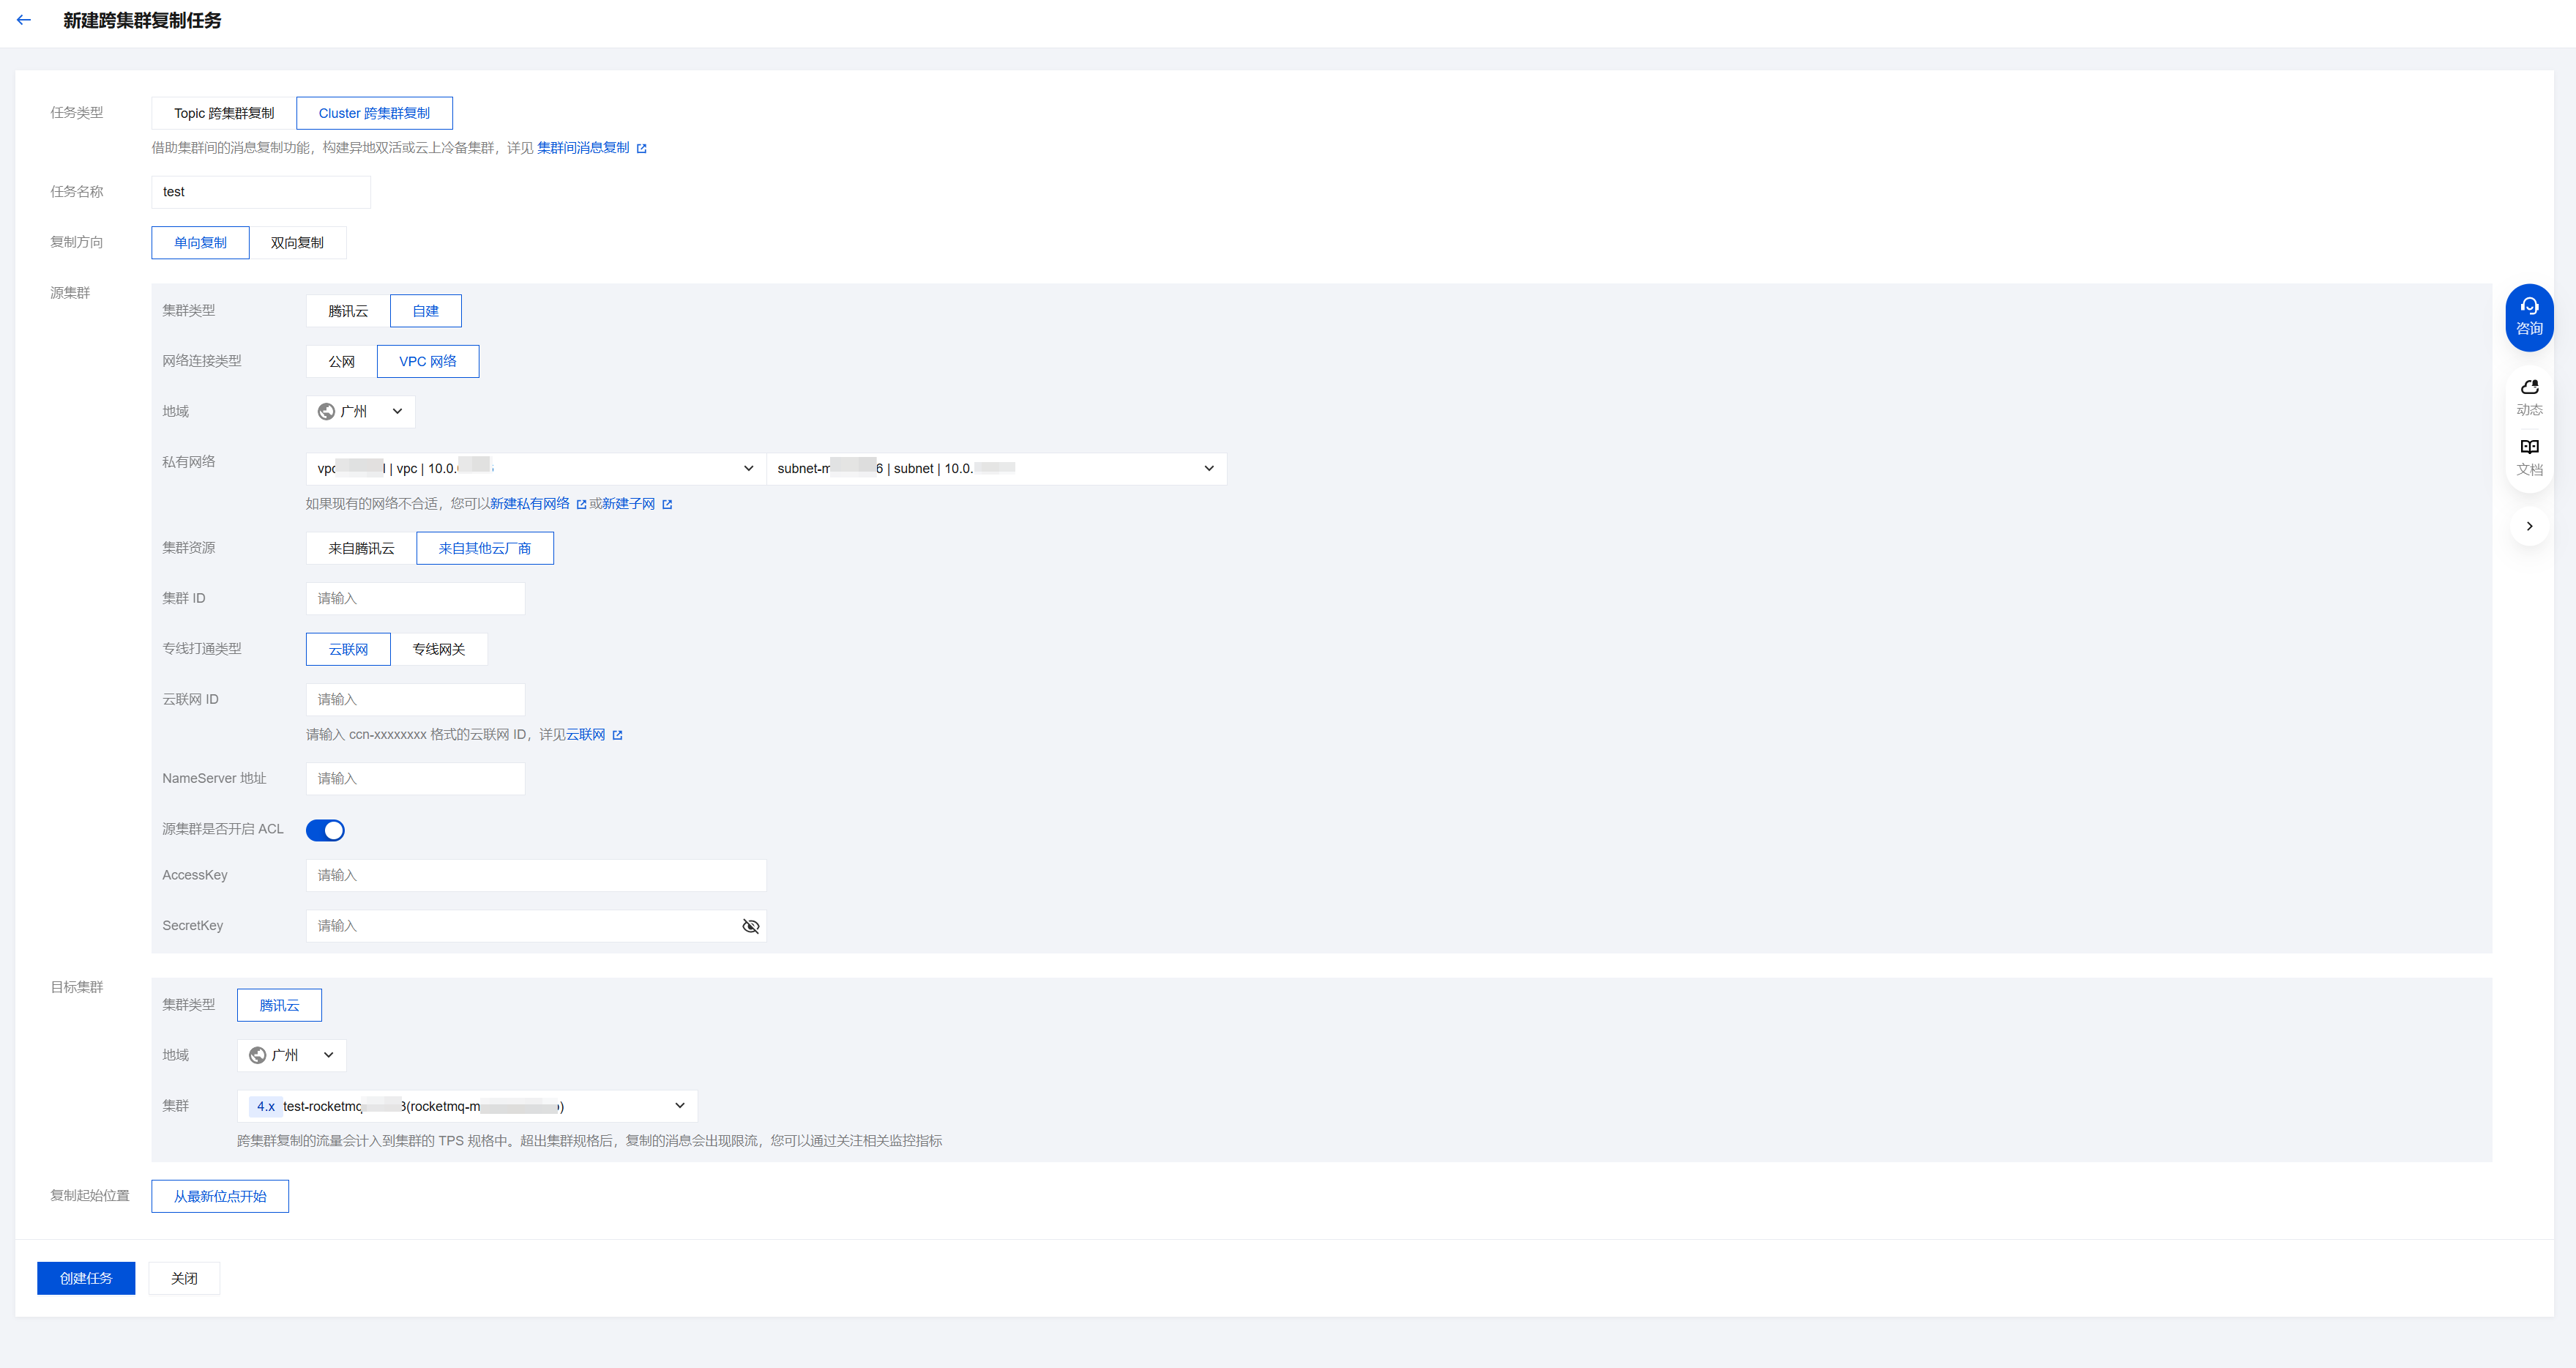Switch to Topic 跨集群复制 tab
This screenshot has height=1368, width=2576.
224,114
